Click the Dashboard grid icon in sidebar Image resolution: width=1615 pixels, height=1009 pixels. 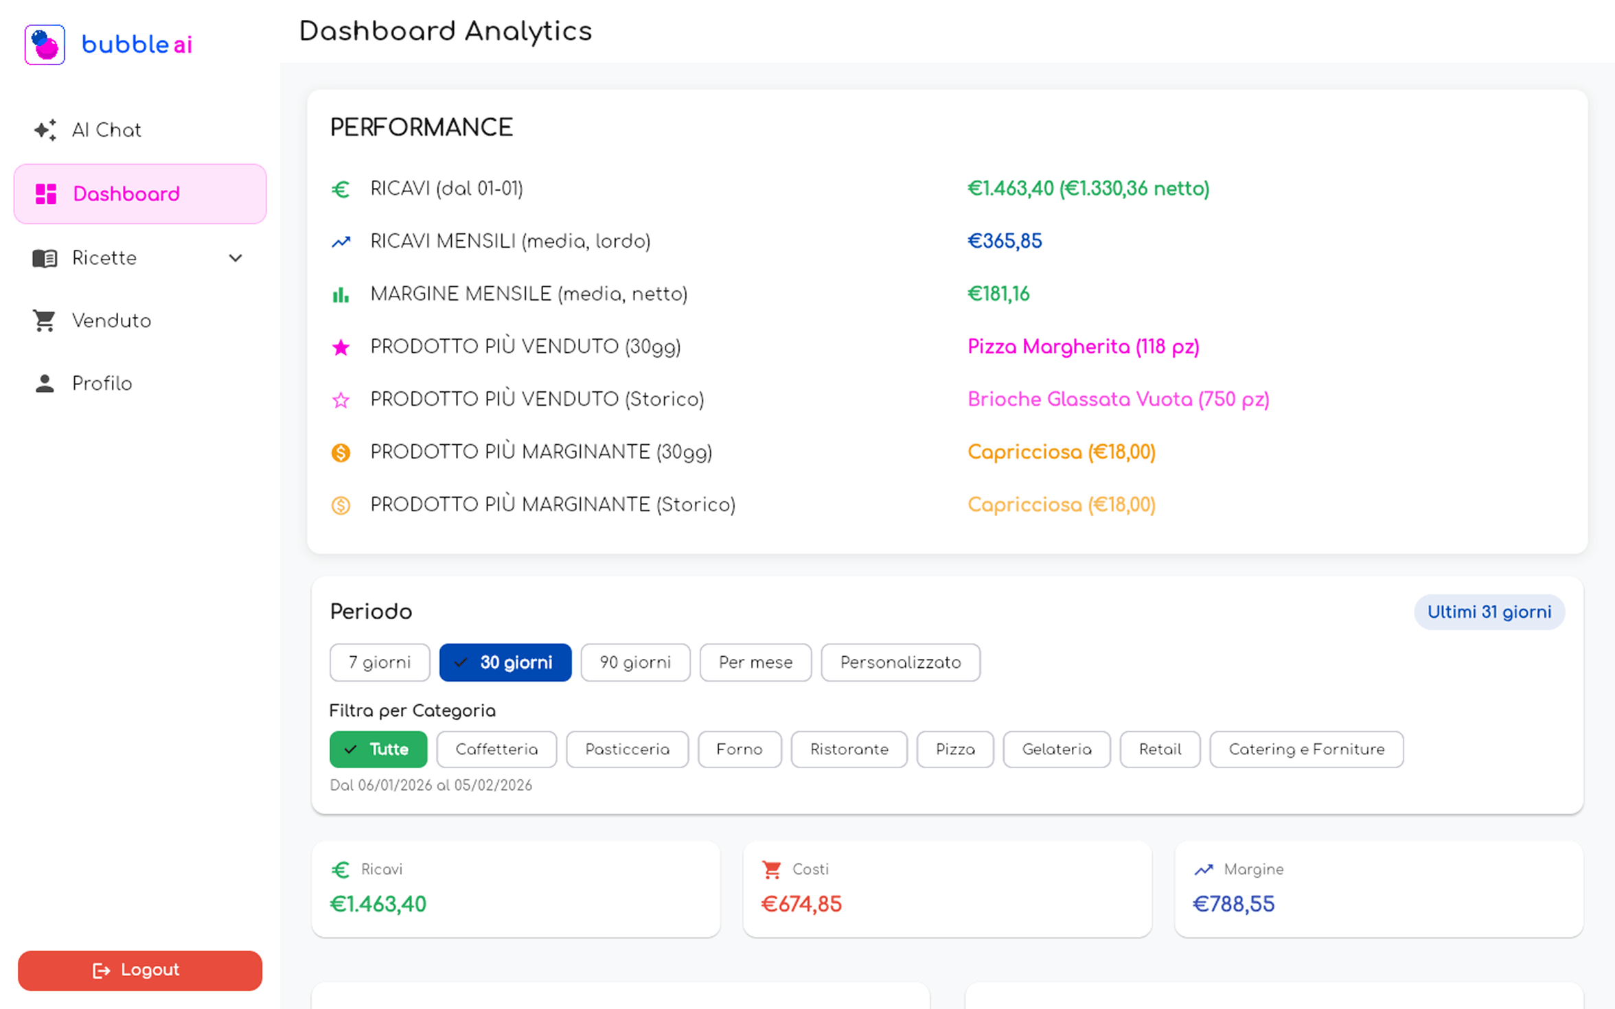point(46,194)
